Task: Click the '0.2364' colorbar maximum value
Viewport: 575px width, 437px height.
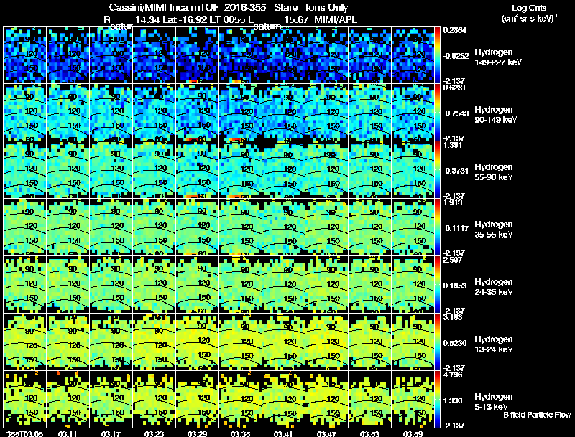Action: pos(455,30)
